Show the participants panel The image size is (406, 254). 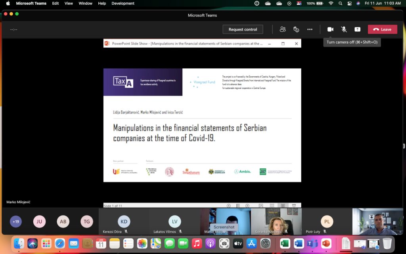click(x=283, y=29)
